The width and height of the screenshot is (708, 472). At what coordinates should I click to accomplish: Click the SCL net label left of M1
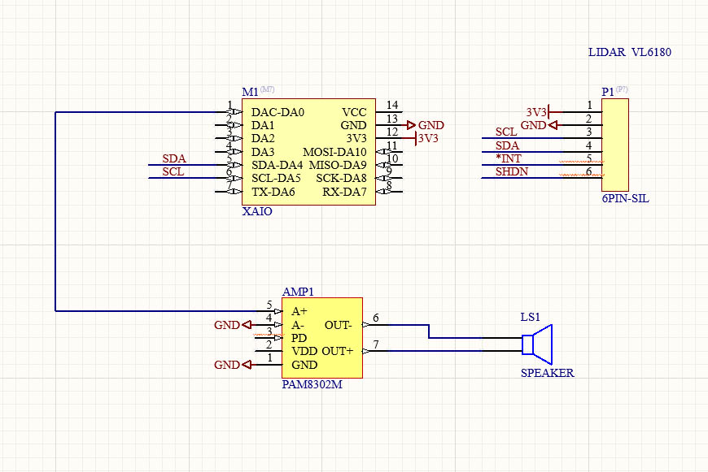pyautogui.click(x=173, y=171)
